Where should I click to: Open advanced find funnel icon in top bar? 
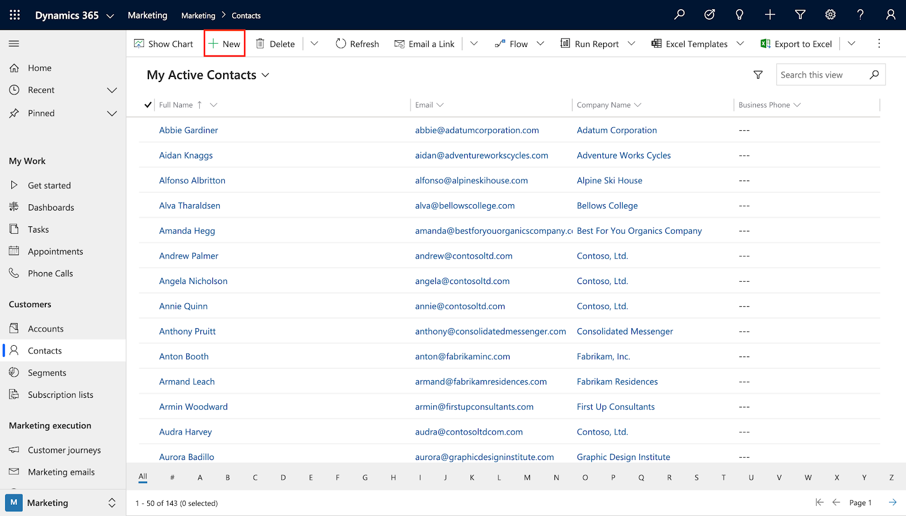pyautogui.click(x=800, y=15)
